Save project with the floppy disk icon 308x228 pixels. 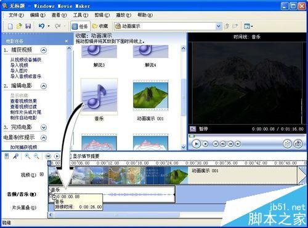[28, 26]
